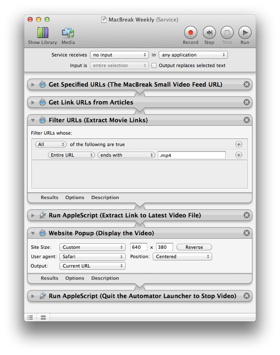Open Results tab under Filter URLs
The image size is (280, 355).
49,197
